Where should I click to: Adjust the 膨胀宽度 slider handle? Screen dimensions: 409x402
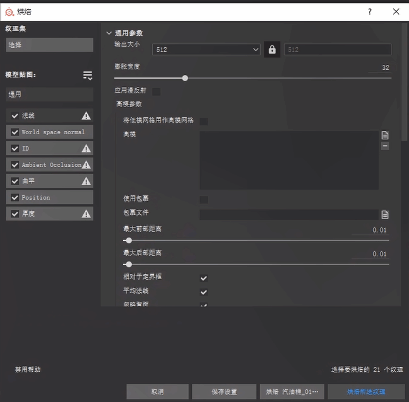185,78
